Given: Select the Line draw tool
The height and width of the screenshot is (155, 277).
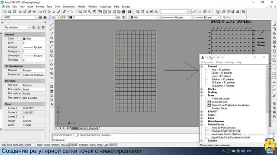Looking at the screenshot, I should (x=52, y=25).
